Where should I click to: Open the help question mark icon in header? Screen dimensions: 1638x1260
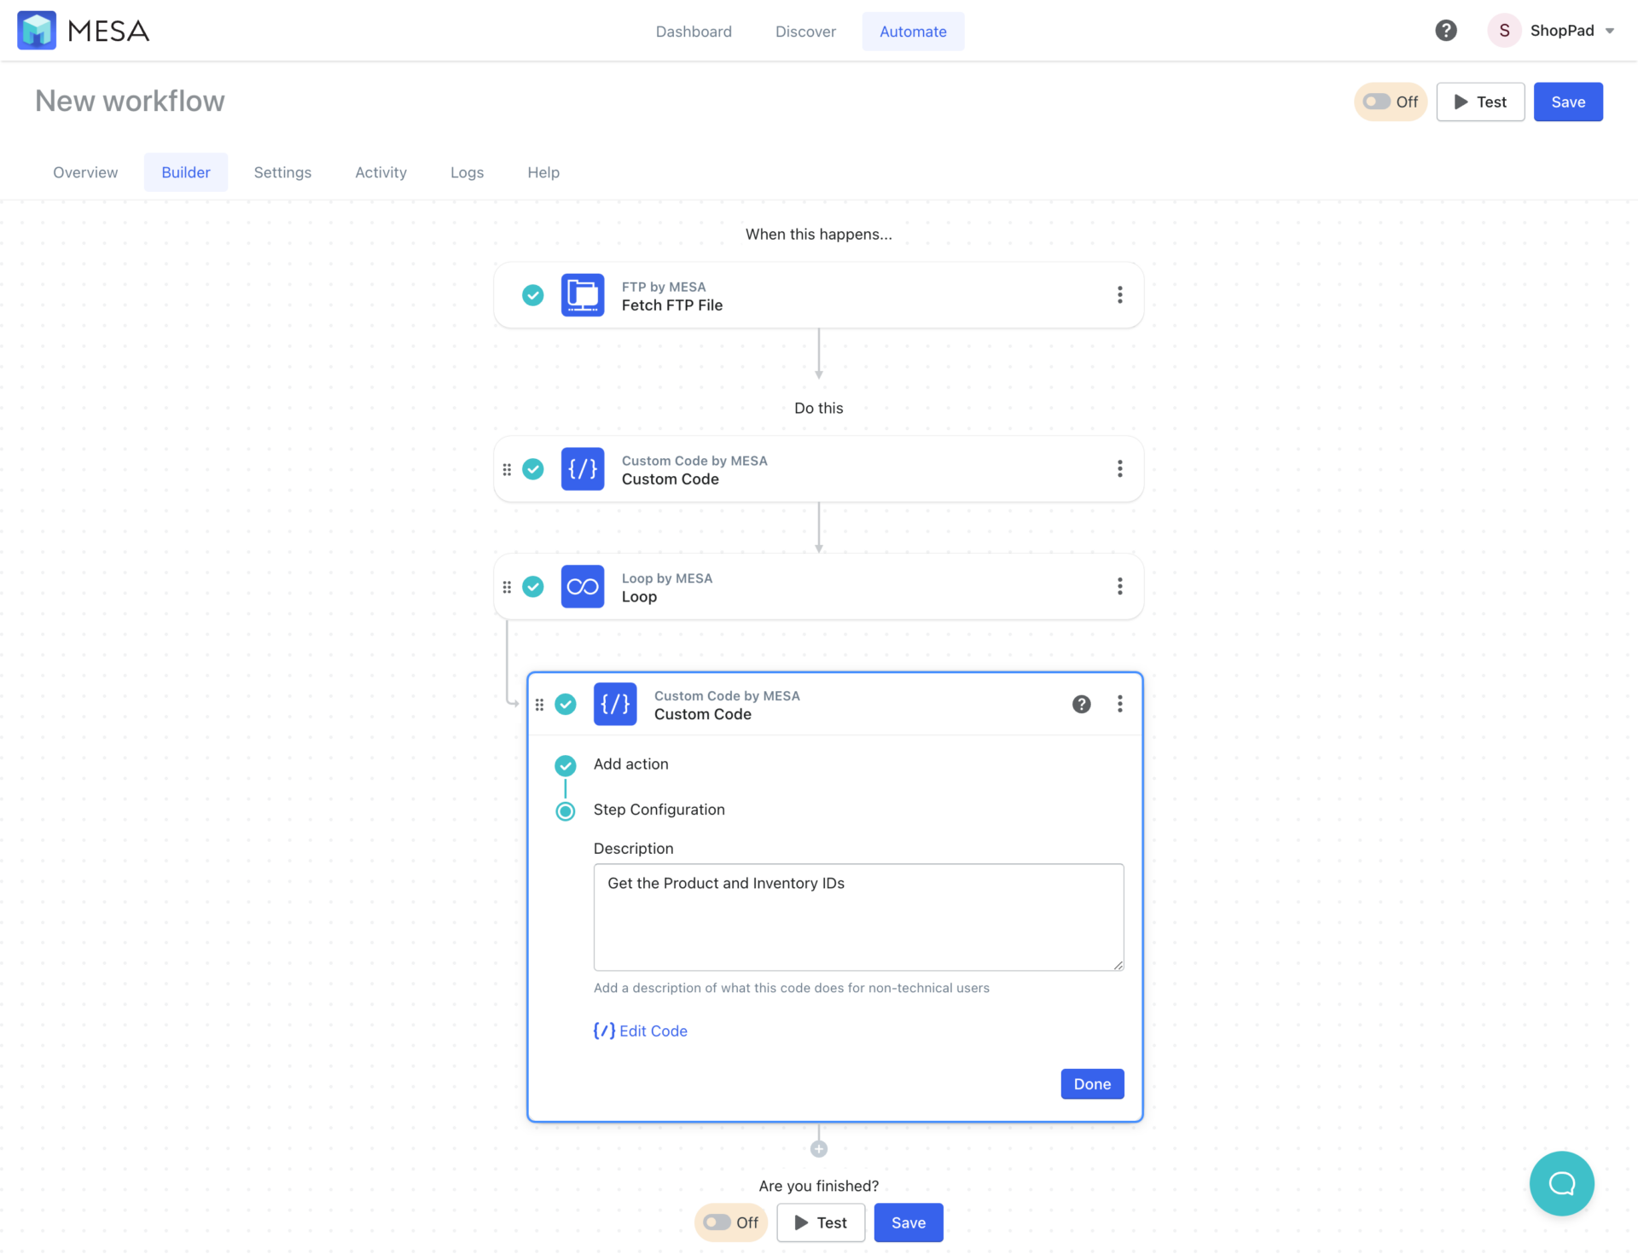pos(1445,30)
